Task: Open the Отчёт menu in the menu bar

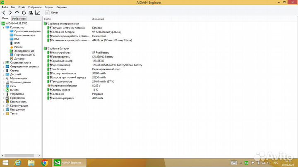Action: click(x=22, y=7)
